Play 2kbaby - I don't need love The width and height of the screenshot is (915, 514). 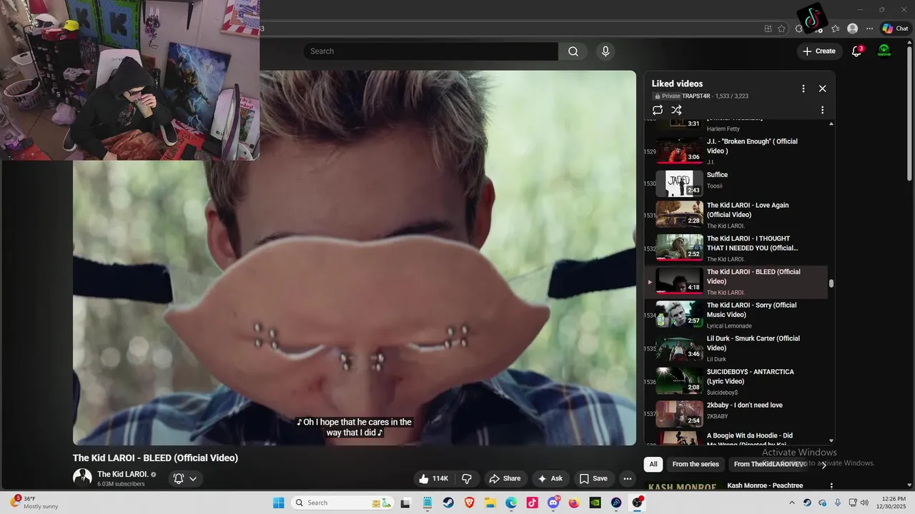[736, 414]
